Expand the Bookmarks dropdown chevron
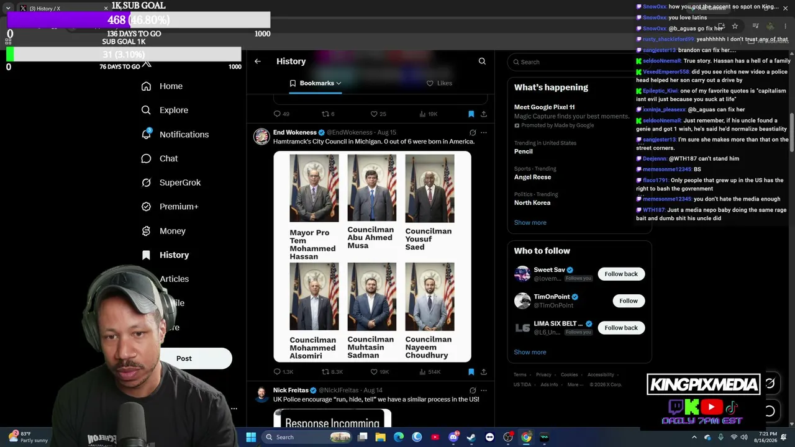The height and width of the screenshot is (447, 795). 338,83
